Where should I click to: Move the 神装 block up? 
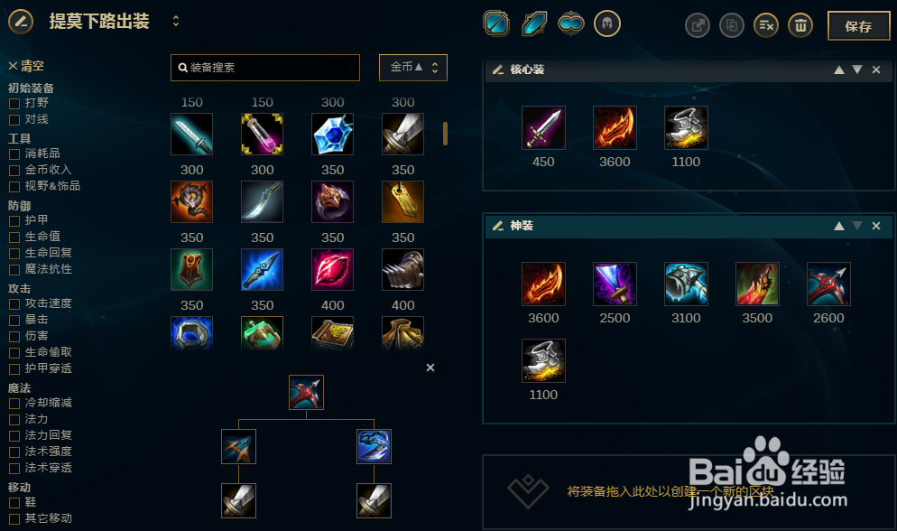coord(838,226)
